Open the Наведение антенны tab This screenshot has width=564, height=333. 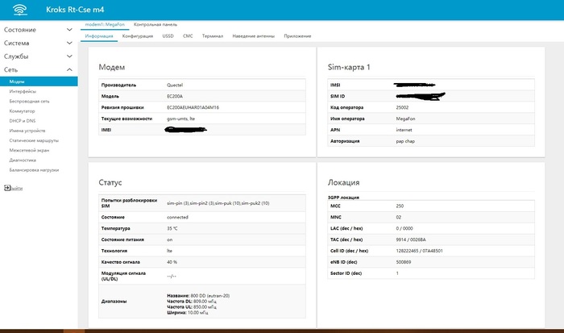coord(254,36)
